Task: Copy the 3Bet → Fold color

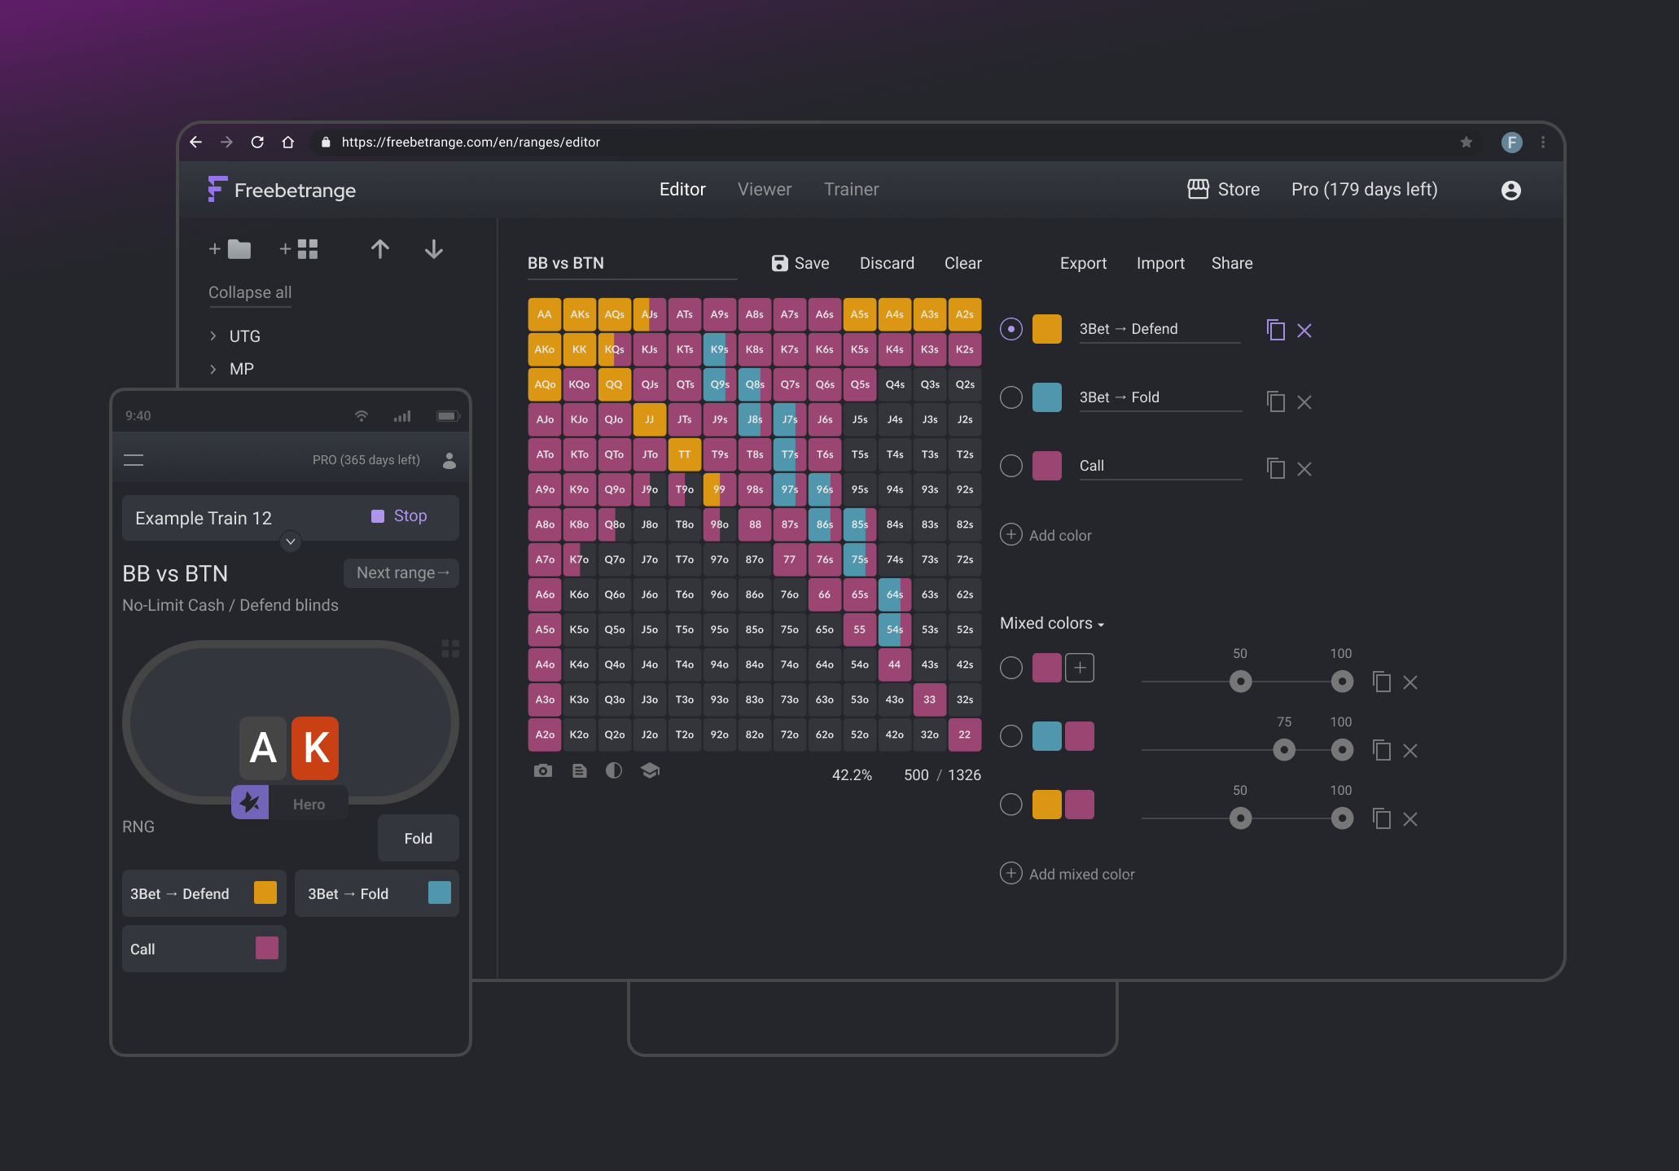Action: (1276, 401)
